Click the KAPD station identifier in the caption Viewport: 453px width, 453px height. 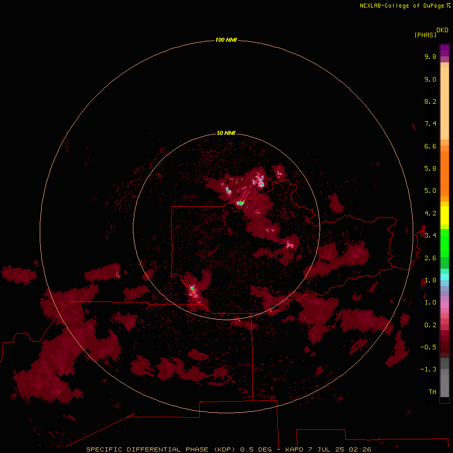point(294,449)
